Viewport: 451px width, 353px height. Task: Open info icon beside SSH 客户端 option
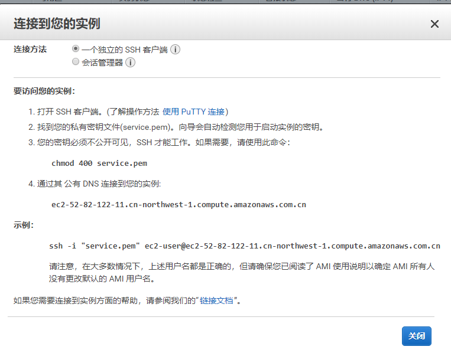[176, 50]
